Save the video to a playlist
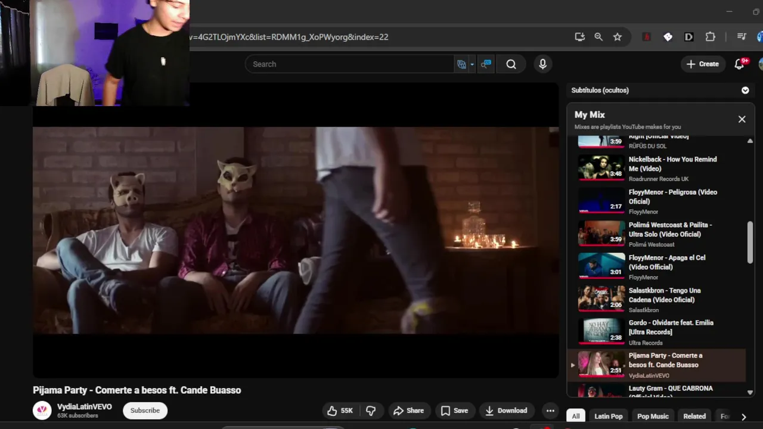This screenshot has height=429, width=763. (x=454, y=411)
